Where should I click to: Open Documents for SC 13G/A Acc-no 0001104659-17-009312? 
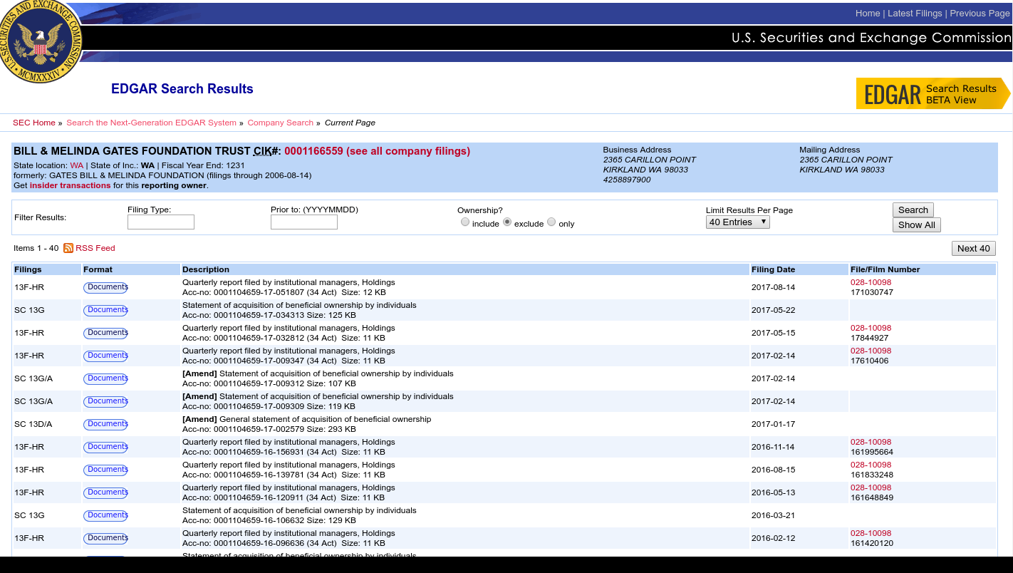[x=105, y=378]
